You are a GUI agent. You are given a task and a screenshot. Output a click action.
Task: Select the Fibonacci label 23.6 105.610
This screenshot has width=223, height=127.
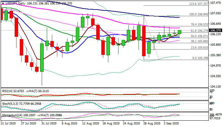click(199, 48)
